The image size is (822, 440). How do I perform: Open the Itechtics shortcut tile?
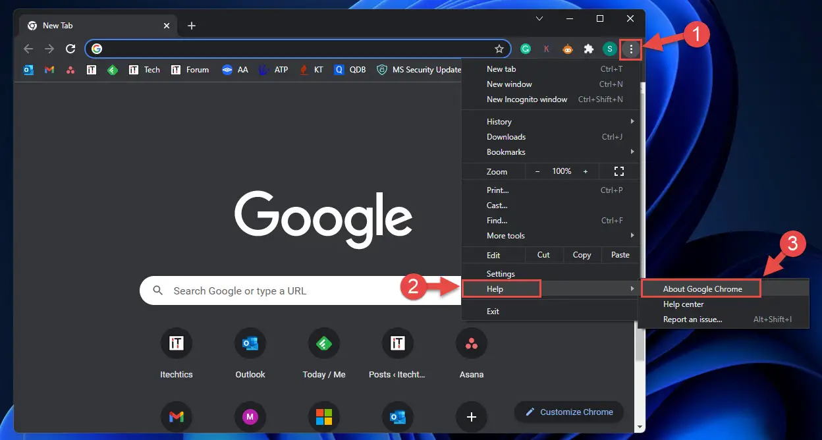click(x=177, y=353)
